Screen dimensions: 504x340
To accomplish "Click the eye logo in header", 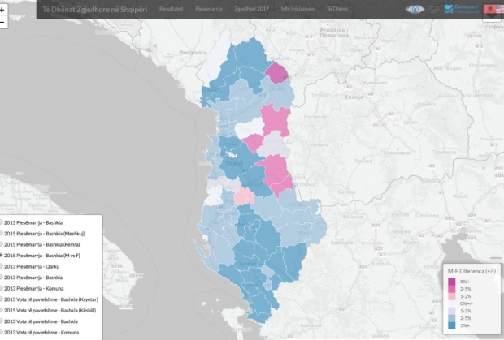I will tap(415, 9).
